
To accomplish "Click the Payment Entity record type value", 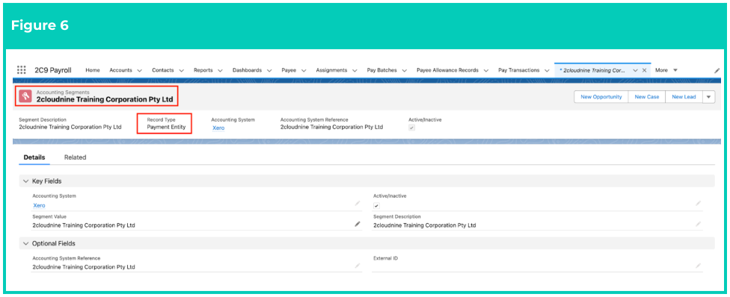I will tap(166, 126).
